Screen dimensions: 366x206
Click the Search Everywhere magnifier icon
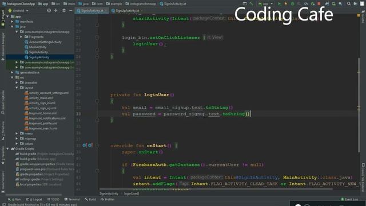pyautogui.click(x=349, y=4)
